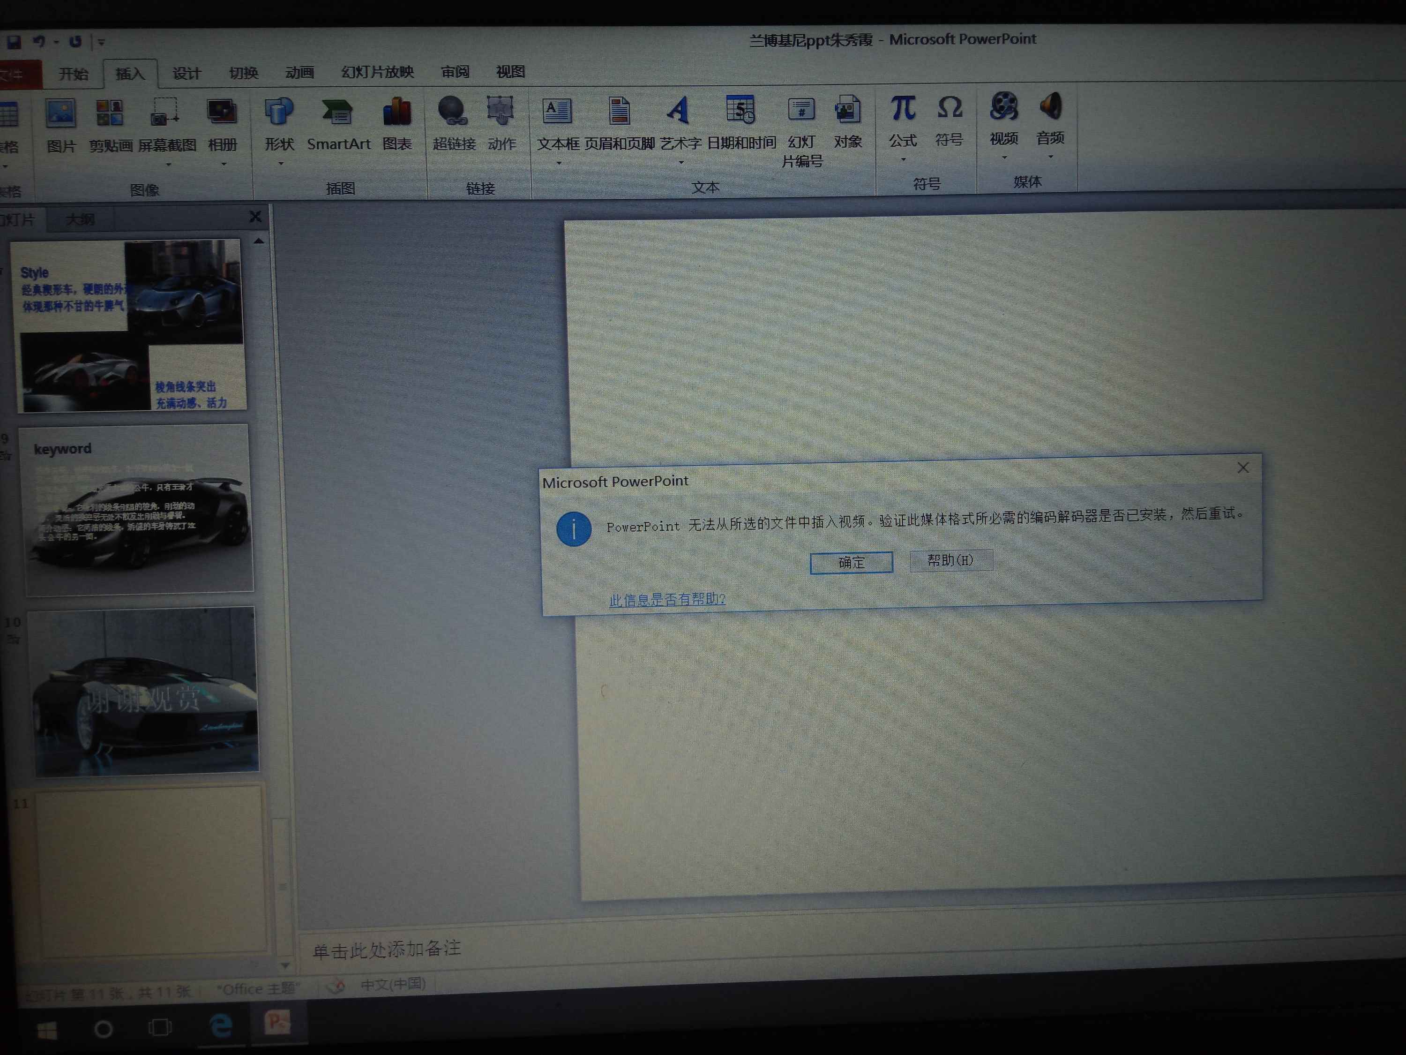Screen dimensions: 1406x1055
Task: Open the Animations (动画) ribbon tab
Action: point(299,73)
